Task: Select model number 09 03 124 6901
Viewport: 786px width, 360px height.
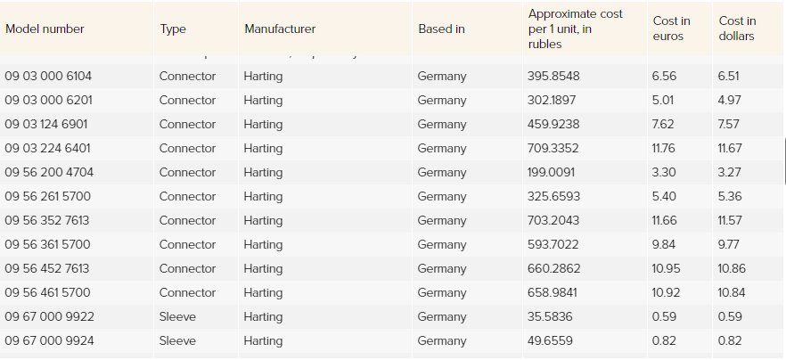Action: pos(47,125)
